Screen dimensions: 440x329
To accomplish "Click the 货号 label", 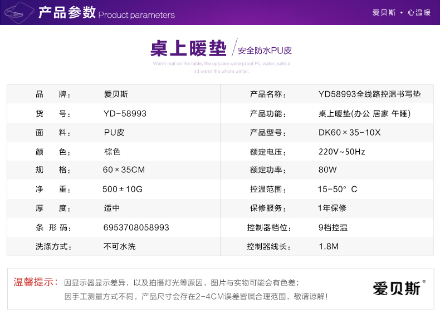I will pyautogui.click(x=53, y=113).
